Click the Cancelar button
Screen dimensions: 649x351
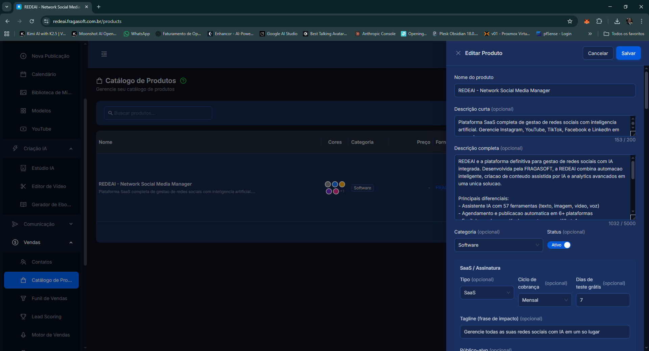point(598,53)
